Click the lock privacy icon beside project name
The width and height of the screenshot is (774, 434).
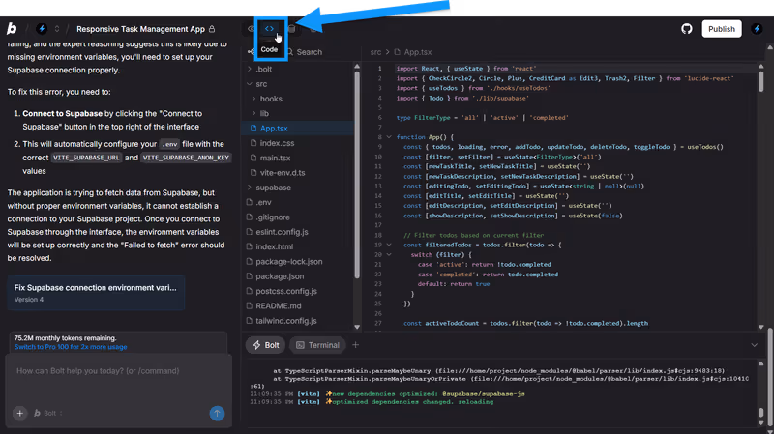tap(212, 29)
